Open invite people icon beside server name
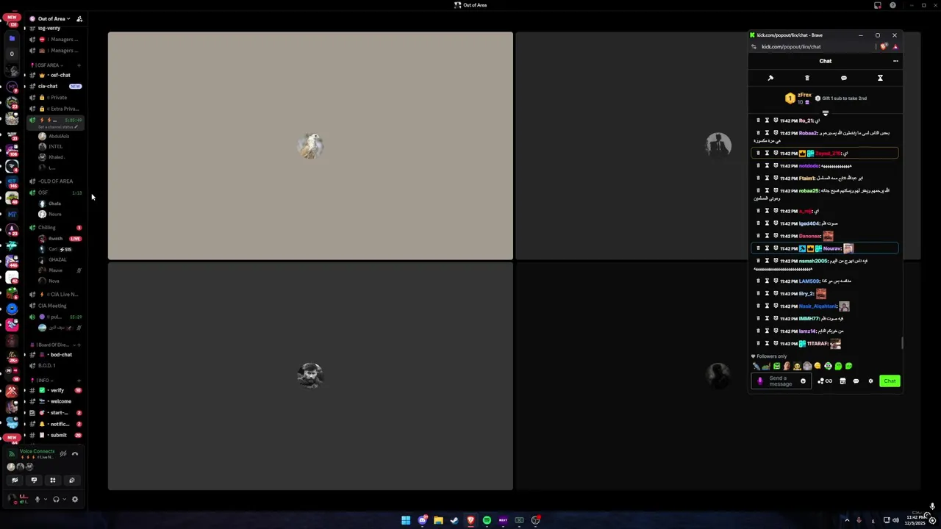This screenshot has width=941, height=529. pyautogui.click(x=79, y=18)
